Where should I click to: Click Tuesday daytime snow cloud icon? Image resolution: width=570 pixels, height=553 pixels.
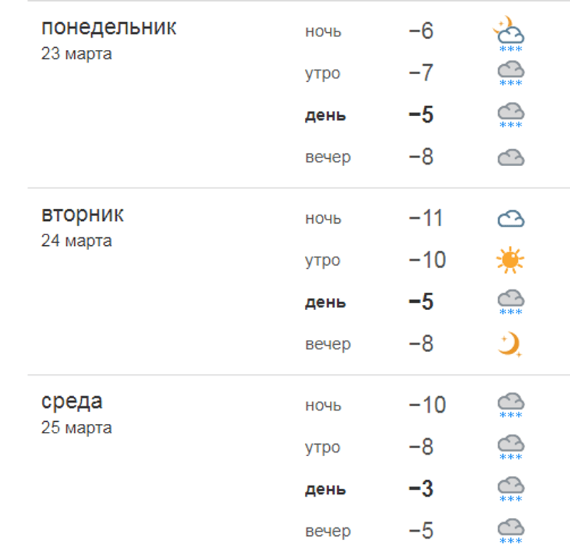(511, 302)
